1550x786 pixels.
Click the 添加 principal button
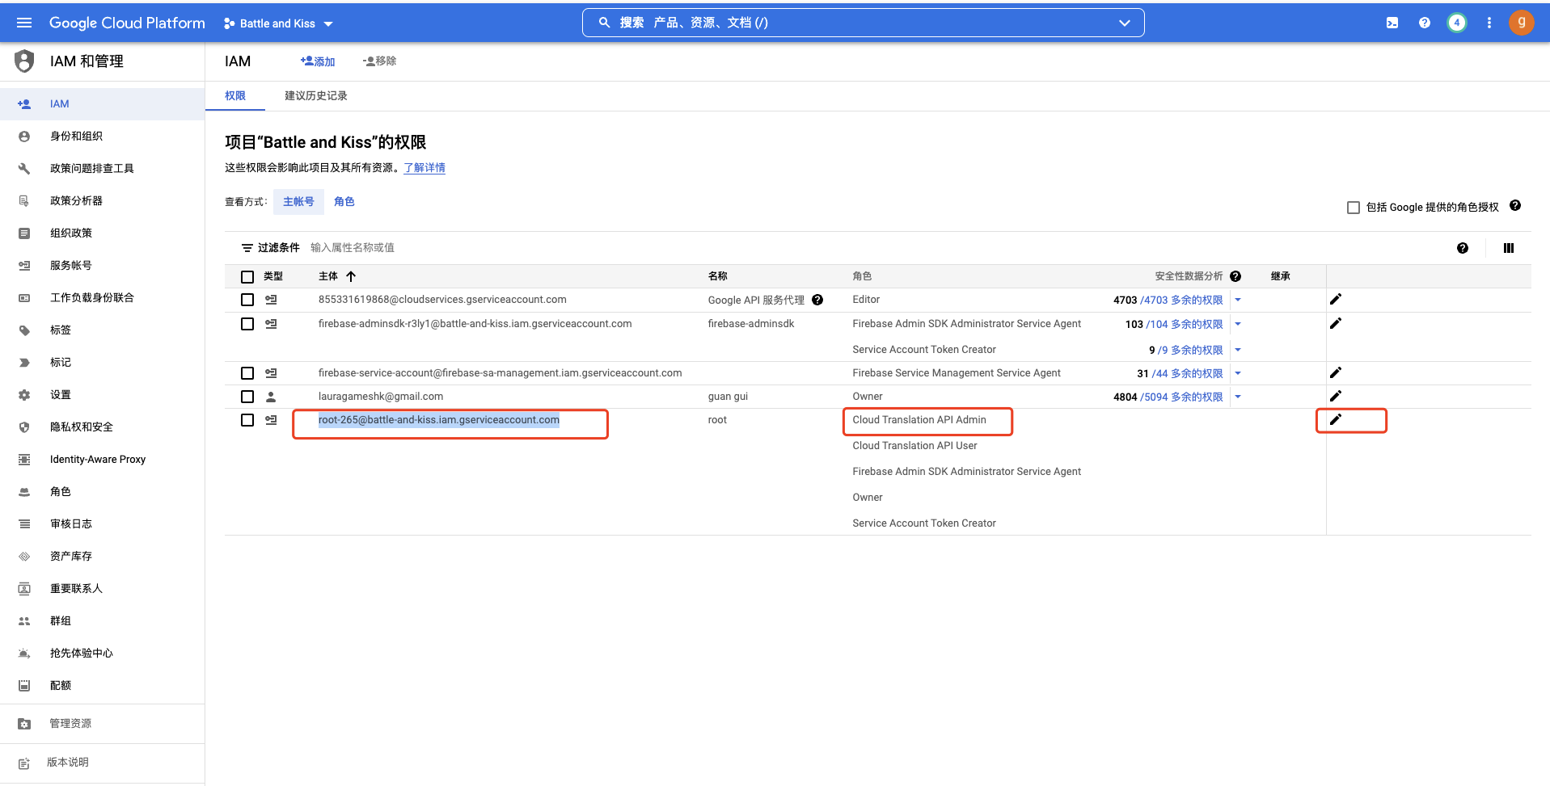[x=318, y=61]
